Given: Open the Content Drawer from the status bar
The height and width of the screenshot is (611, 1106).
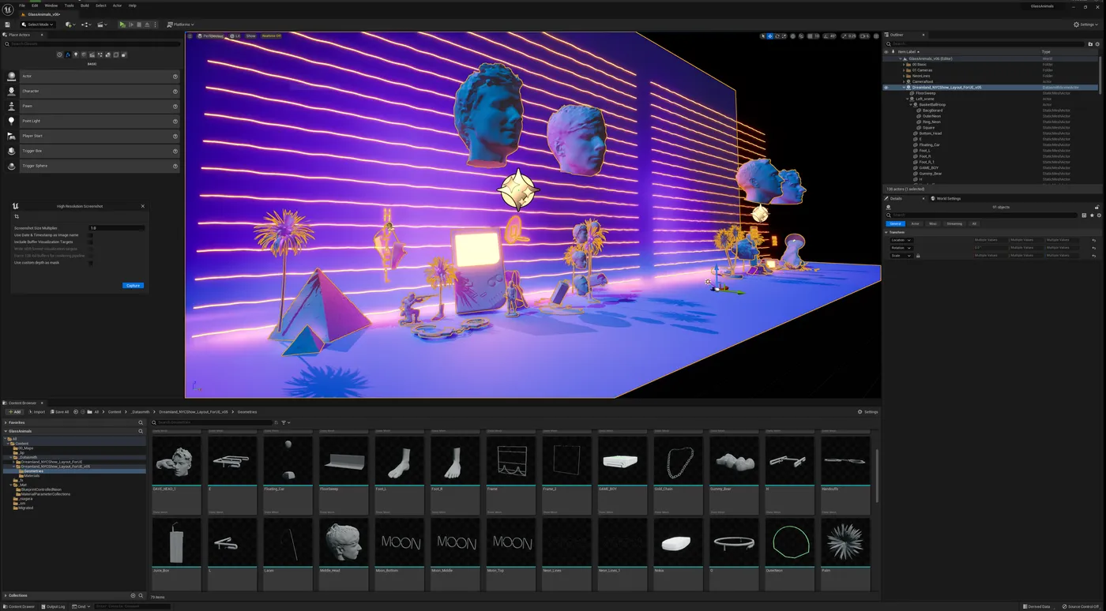Looking at the screenshot, I should (x=17, y=606).
